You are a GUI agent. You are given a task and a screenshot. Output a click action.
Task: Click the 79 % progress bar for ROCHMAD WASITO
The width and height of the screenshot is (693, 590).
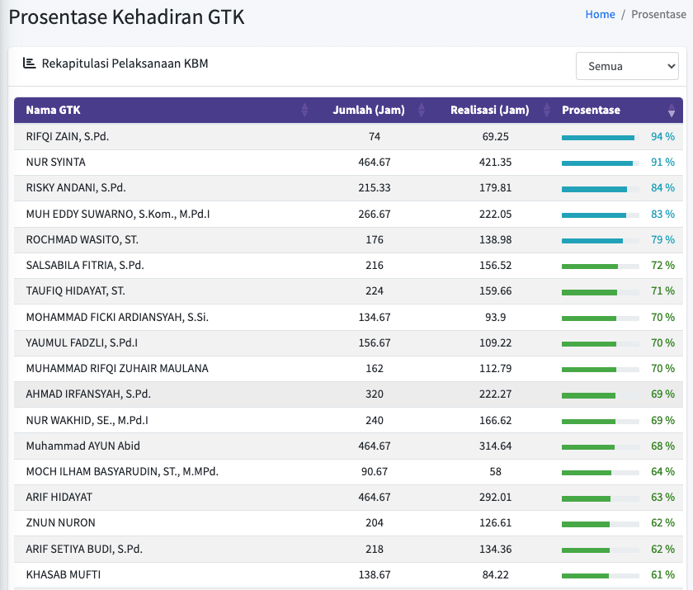point(601,241)
